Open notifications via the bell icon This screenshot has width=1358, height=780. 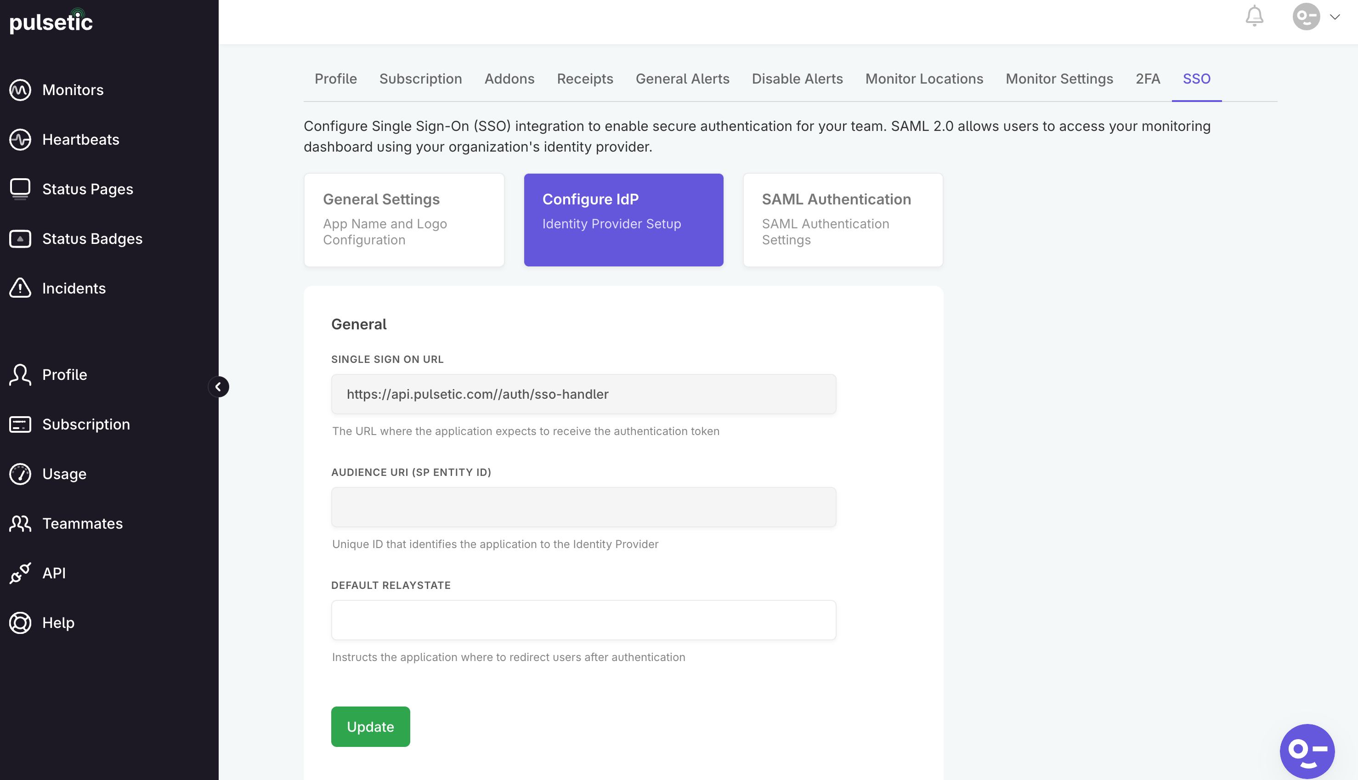[x=1254, y=16]
